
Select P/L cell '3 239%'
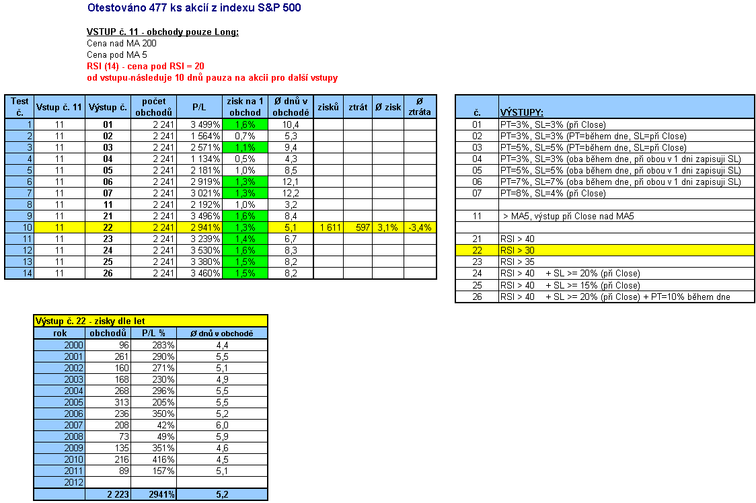pyautogui.click(x=199, y=239)
